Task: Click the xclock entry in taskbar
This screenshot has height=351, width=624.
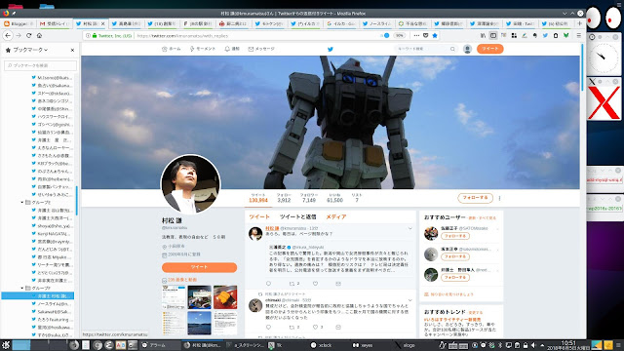Action: (x=322, y=345)
